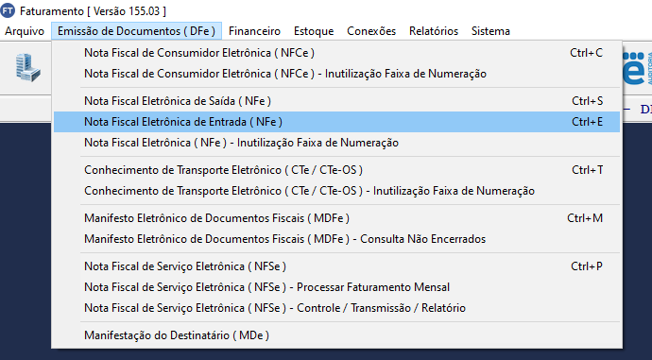The image size is (652, 360).
Task: Choose MDFe Consulta Não Encerrados
Action: pos(336,239)
